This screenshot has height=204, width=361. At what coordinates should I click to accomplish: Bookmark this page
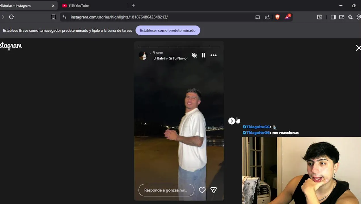click(x=53, y=17)
